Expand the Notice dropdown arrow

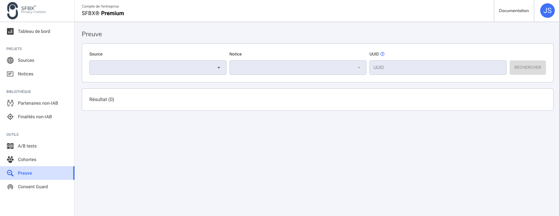(359, 68)
